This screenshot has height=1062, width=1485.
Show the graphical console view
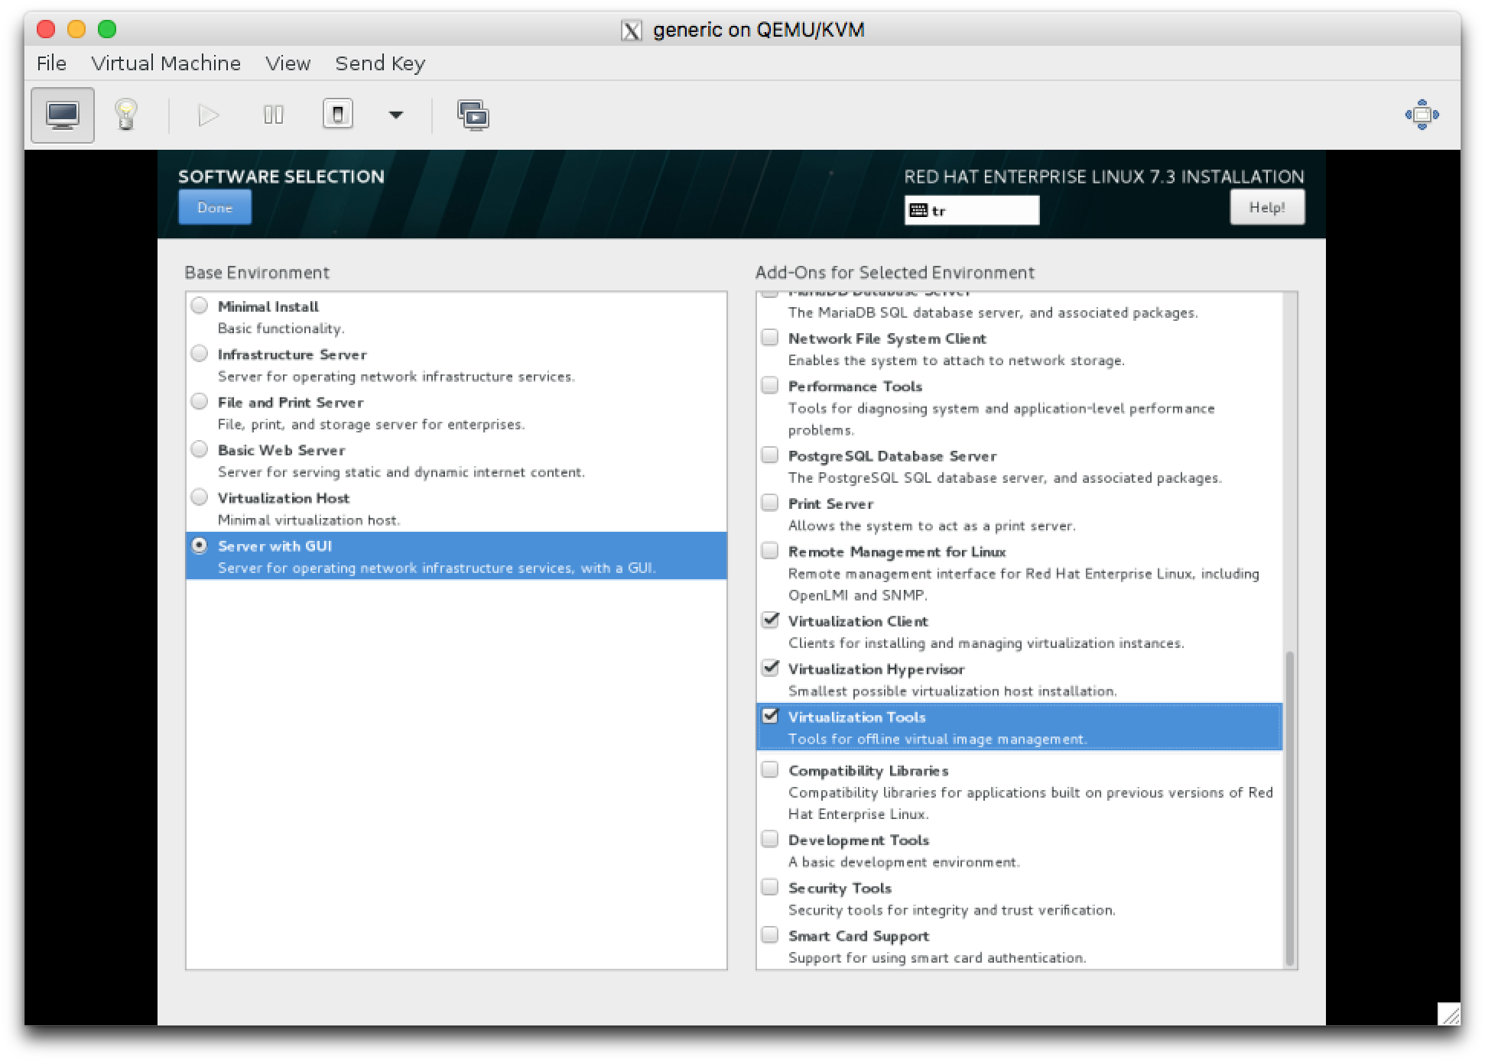coord(63,115)
